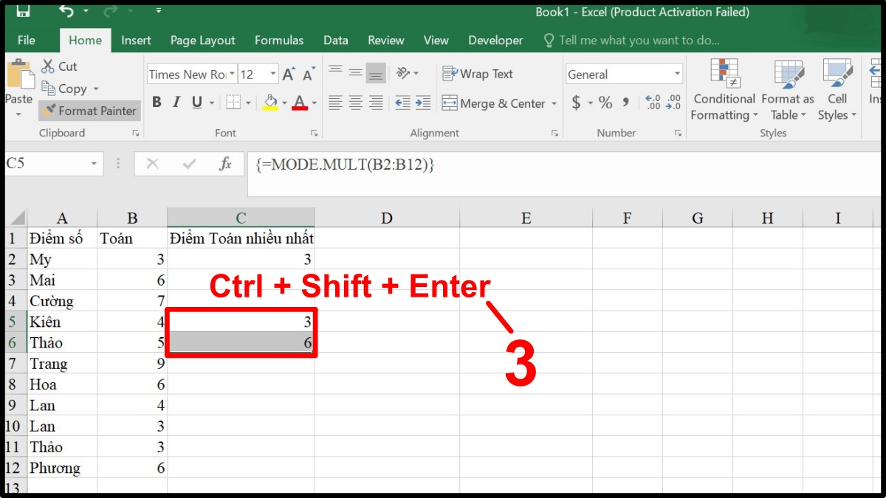Viewport: 886px width, 498px height.
Task: Switch to the Formulas tab
Action: (x=279, y=41)
